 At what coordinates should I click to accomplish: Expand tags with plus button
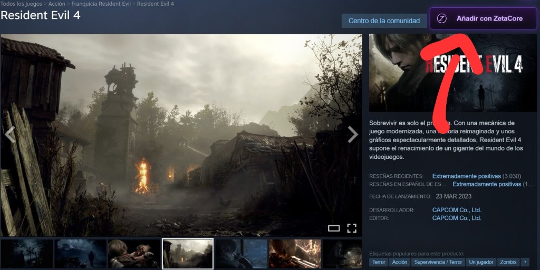pos(525,262)
